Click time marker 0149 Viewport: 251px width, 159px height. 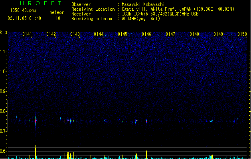[x=218, y=34]
